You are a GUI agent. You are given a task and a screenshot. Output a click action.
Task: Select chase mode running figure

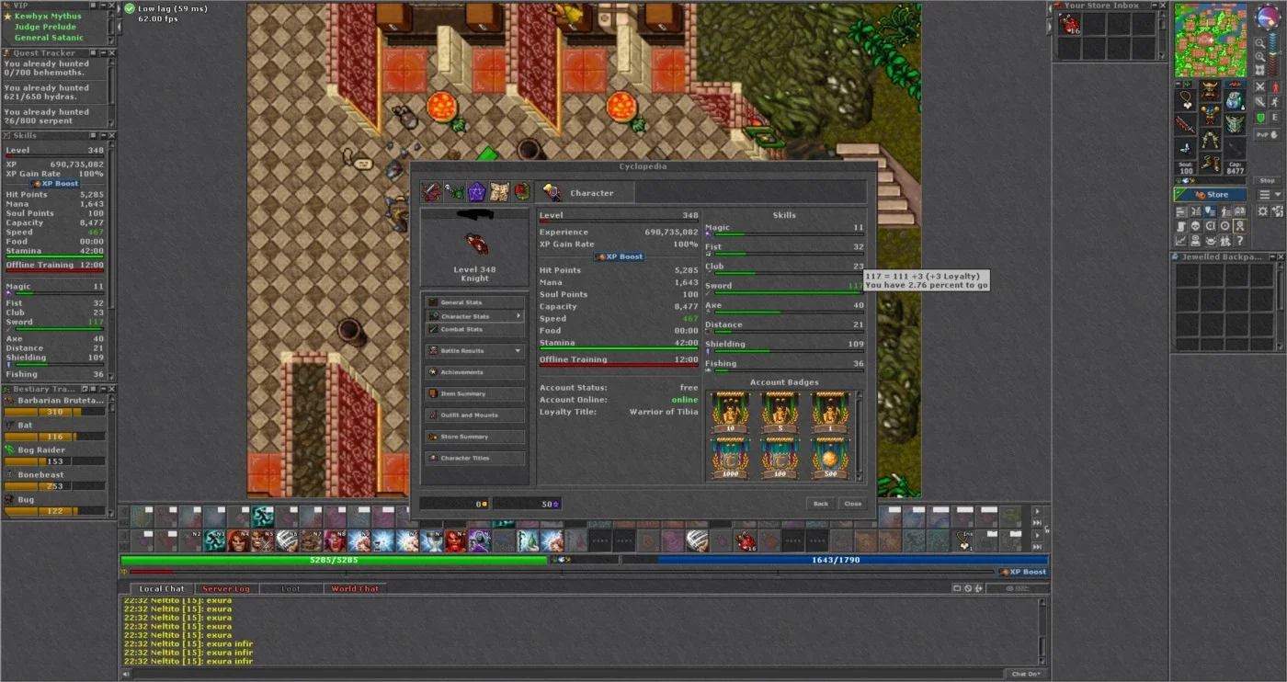coord(1275,101)
